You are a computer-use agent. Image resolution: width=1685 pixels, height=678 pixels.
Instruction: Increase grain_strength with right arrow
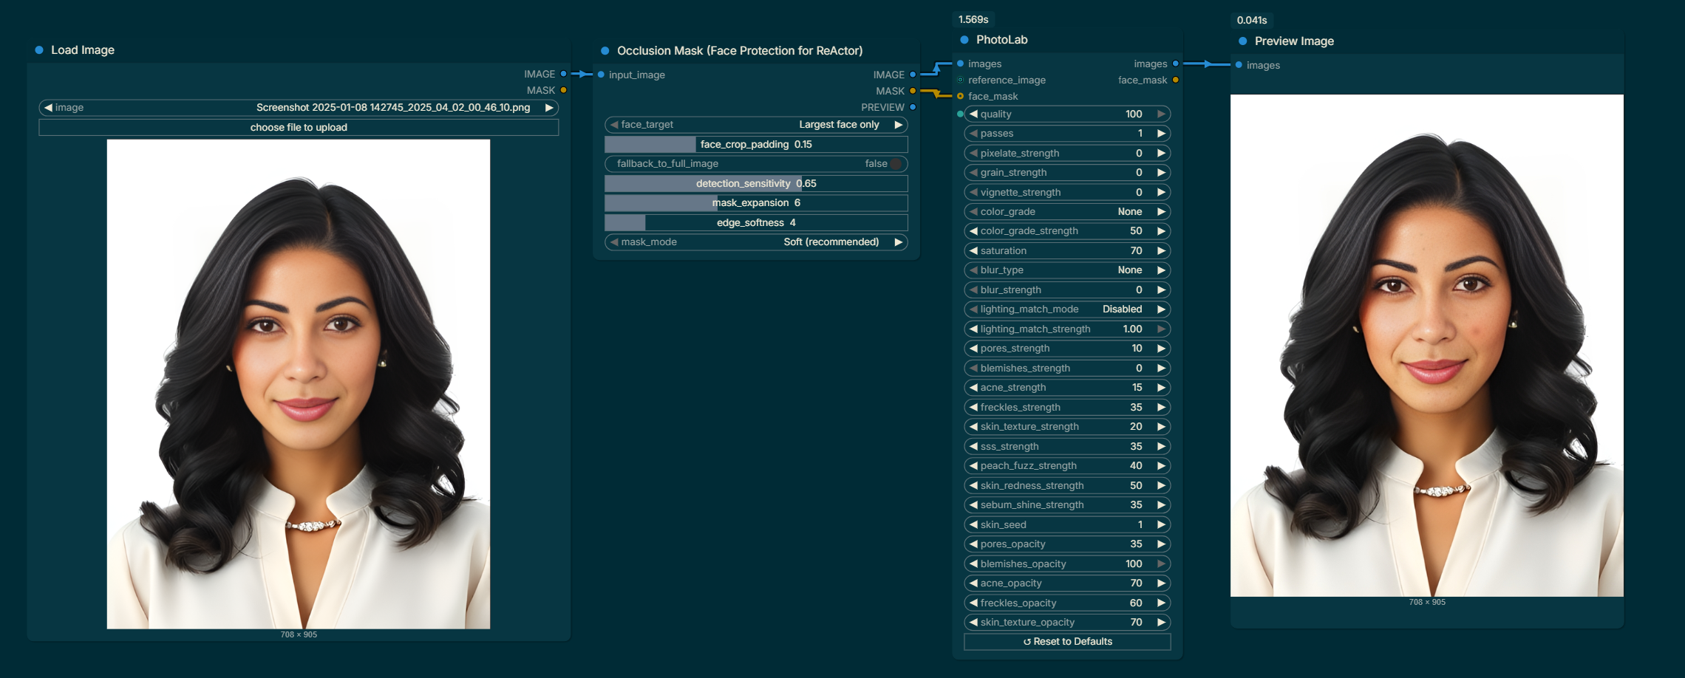point(1161,173)
